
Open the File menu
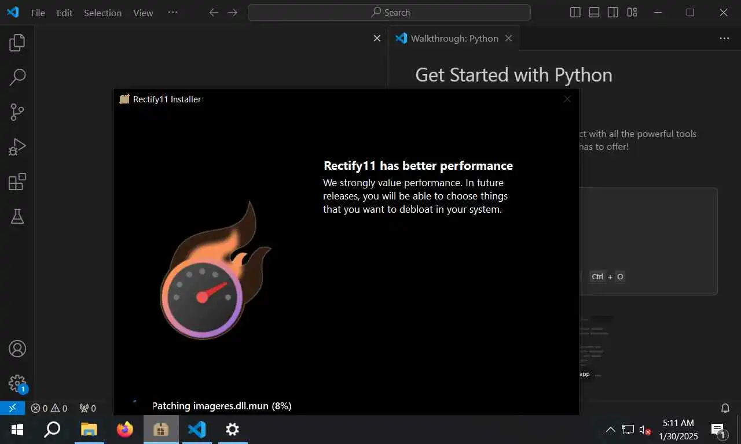click(x=38, y=13)
